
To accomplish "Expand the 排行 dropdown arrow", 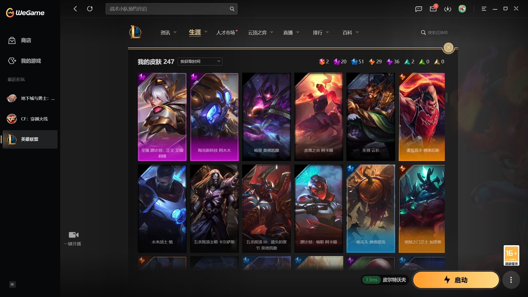I will [x=327, y=32].
